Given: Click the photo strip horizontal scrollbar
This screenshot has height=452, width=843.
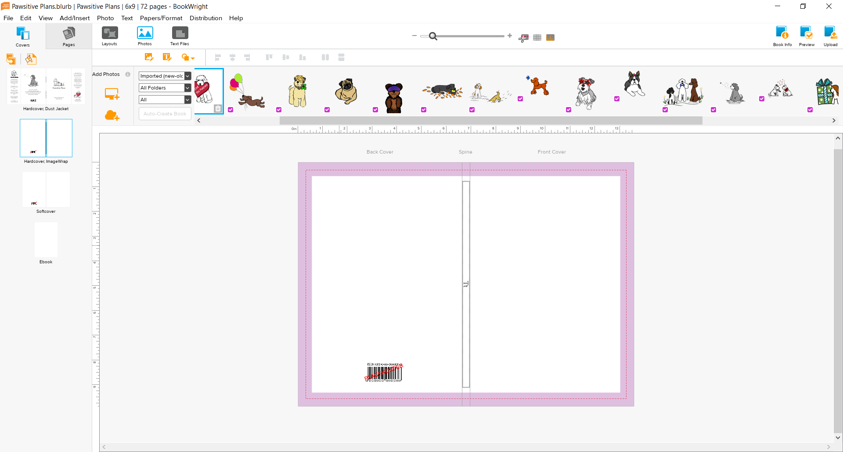Looking at the screenshot, I should [x=491, y=121].
